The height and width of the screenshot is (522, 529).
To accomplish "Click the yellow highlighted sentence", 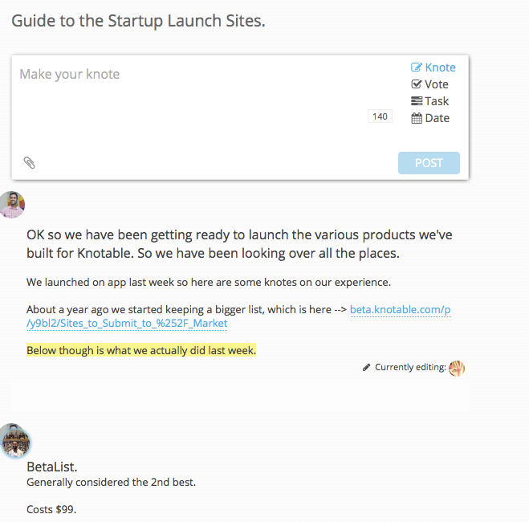I will point(141,351).
